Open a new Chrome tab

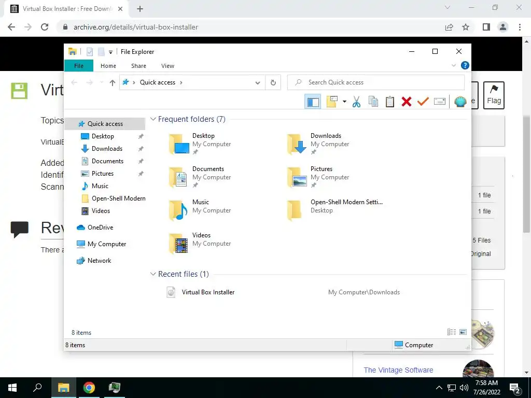(140, 9)
